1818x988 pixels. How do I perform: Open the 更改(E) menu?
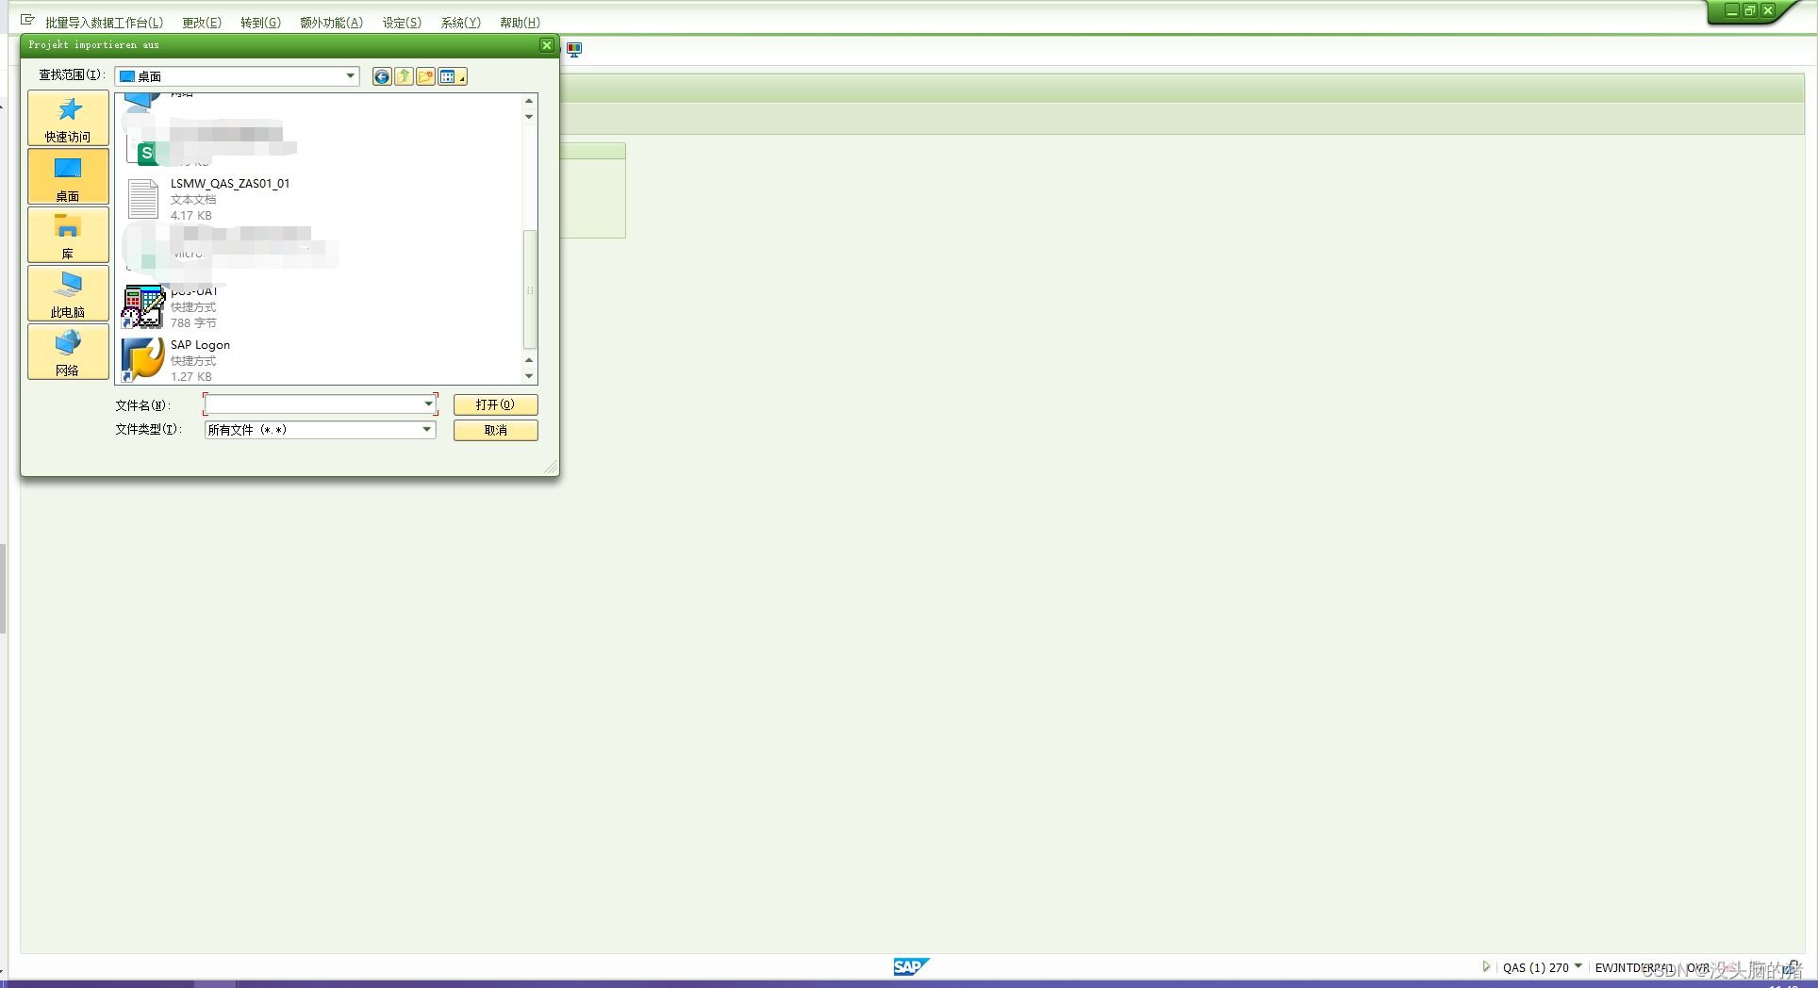202,23
